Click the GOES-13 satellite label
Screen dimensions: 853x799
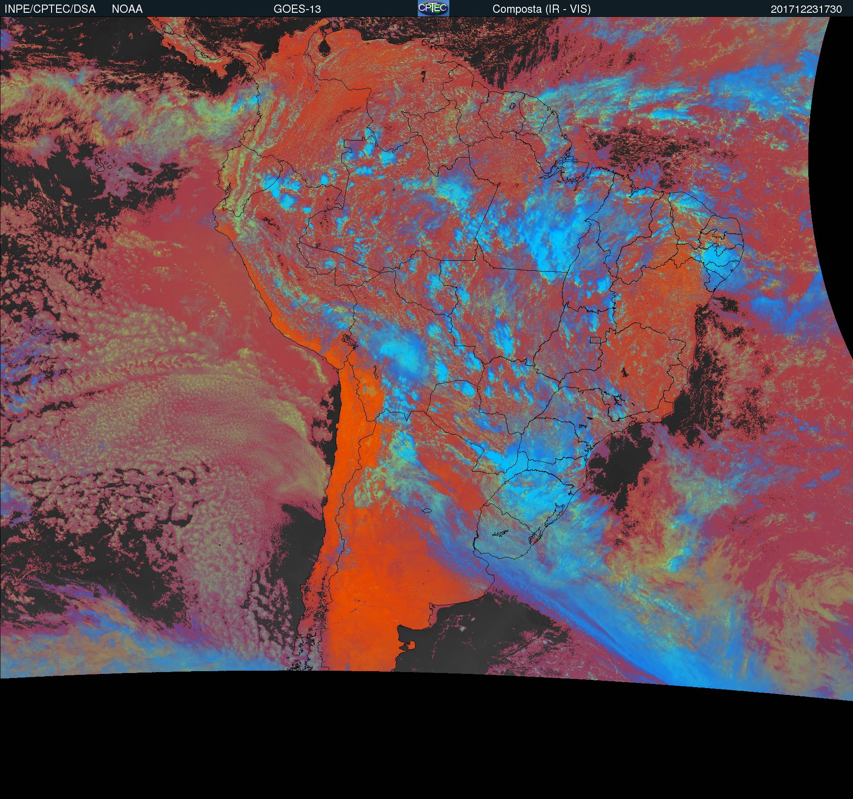pyautogui.click(x=297, y=9)
